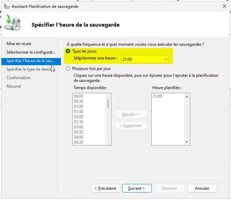
Task: Open 'Sélectionner la configurat...' step
Action: [31, 52]
